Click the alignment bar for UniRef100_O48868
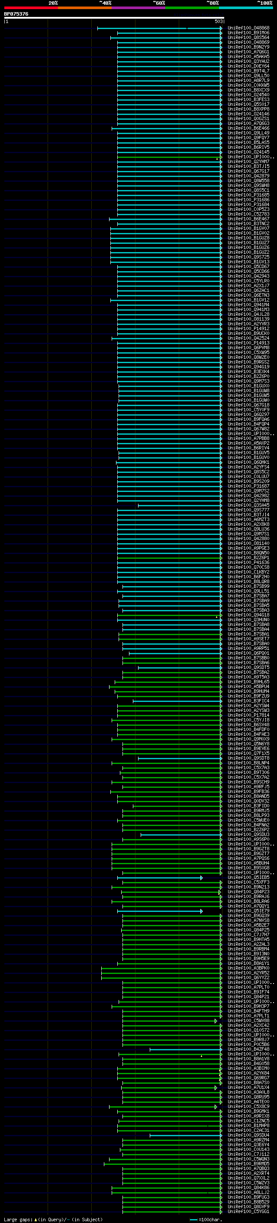 pos(160,28)
